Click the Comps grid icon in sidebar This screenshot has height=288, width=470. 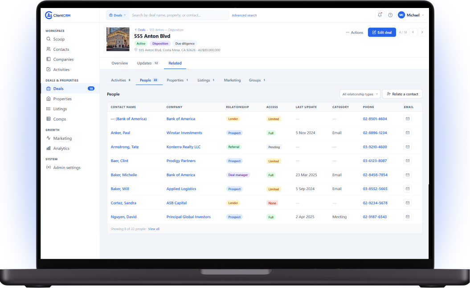48,119
